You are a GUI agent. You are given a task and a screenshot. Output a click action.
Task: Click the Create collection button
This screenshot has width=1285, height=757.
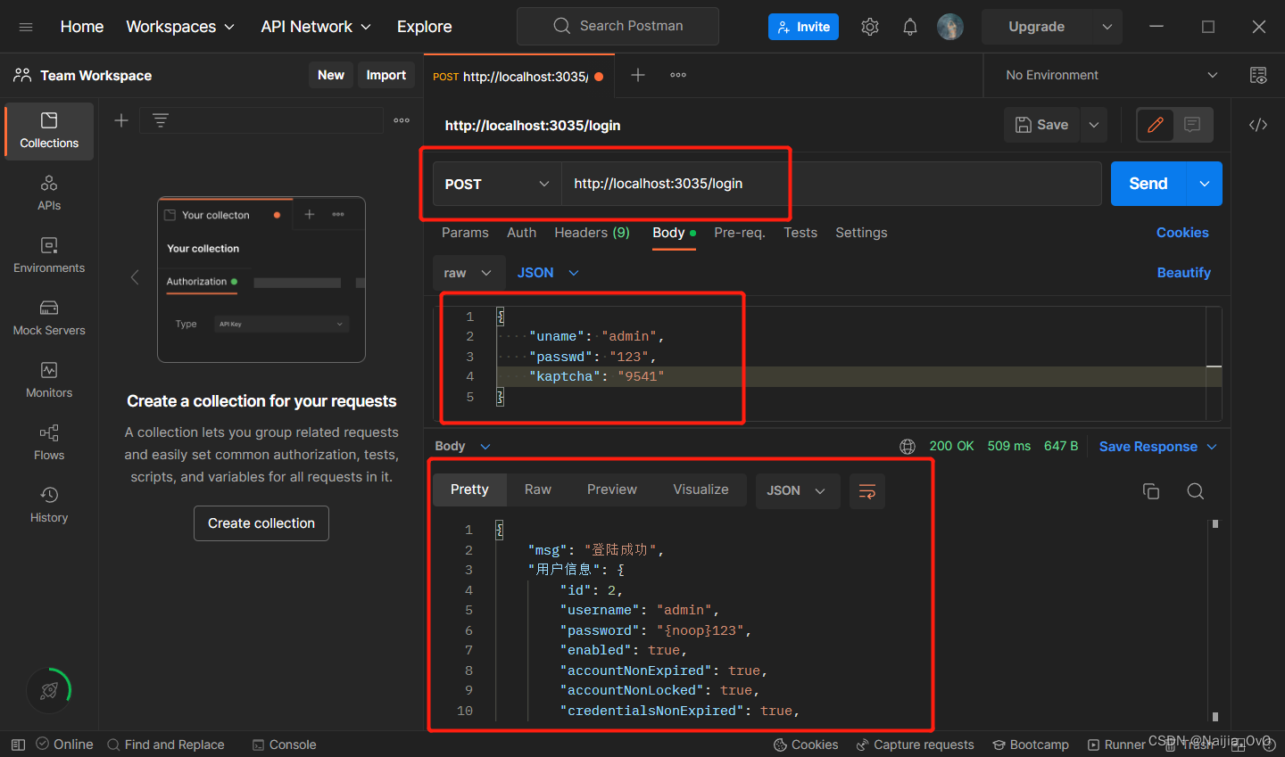coord(261,523)
